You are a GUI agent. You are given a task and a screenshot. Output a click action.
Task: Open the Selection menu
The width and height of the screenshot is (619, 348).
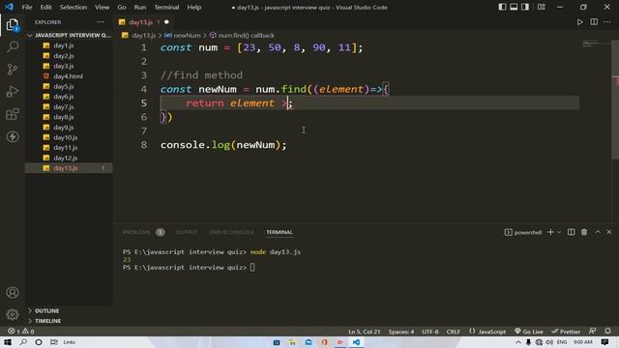(74, 7)
